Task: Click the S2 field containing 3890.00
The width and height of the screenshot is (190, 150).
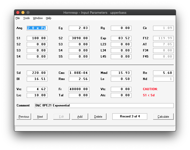Action: click(x=79, y=38)
